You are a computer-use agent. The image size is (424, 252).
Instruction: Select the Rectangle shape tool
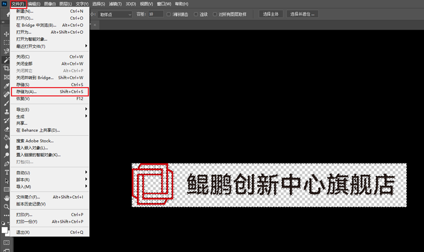coord(6,189)
